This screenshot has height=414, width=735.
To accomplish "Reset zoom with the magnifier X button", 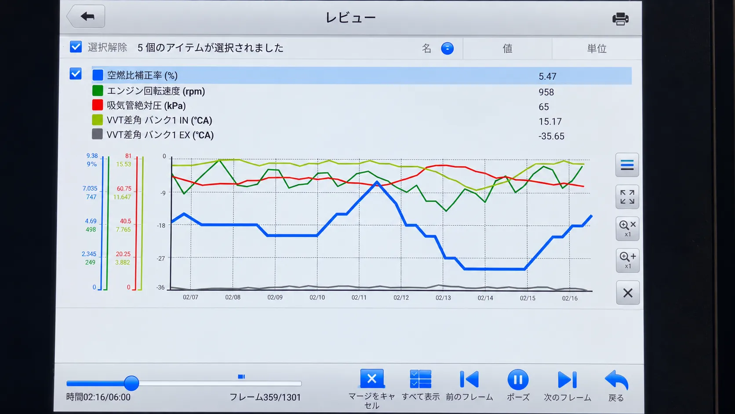I will coord(627,228).
